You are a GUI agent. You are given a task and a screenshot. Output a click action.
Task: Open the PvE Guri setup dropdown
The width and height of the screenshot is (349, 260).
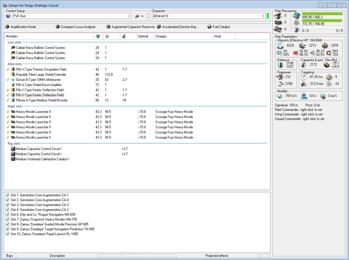point(72,16)
